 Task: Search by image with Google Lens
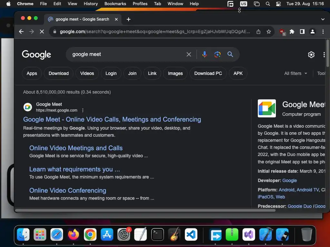pyautogui.click(x=218, y=54)
